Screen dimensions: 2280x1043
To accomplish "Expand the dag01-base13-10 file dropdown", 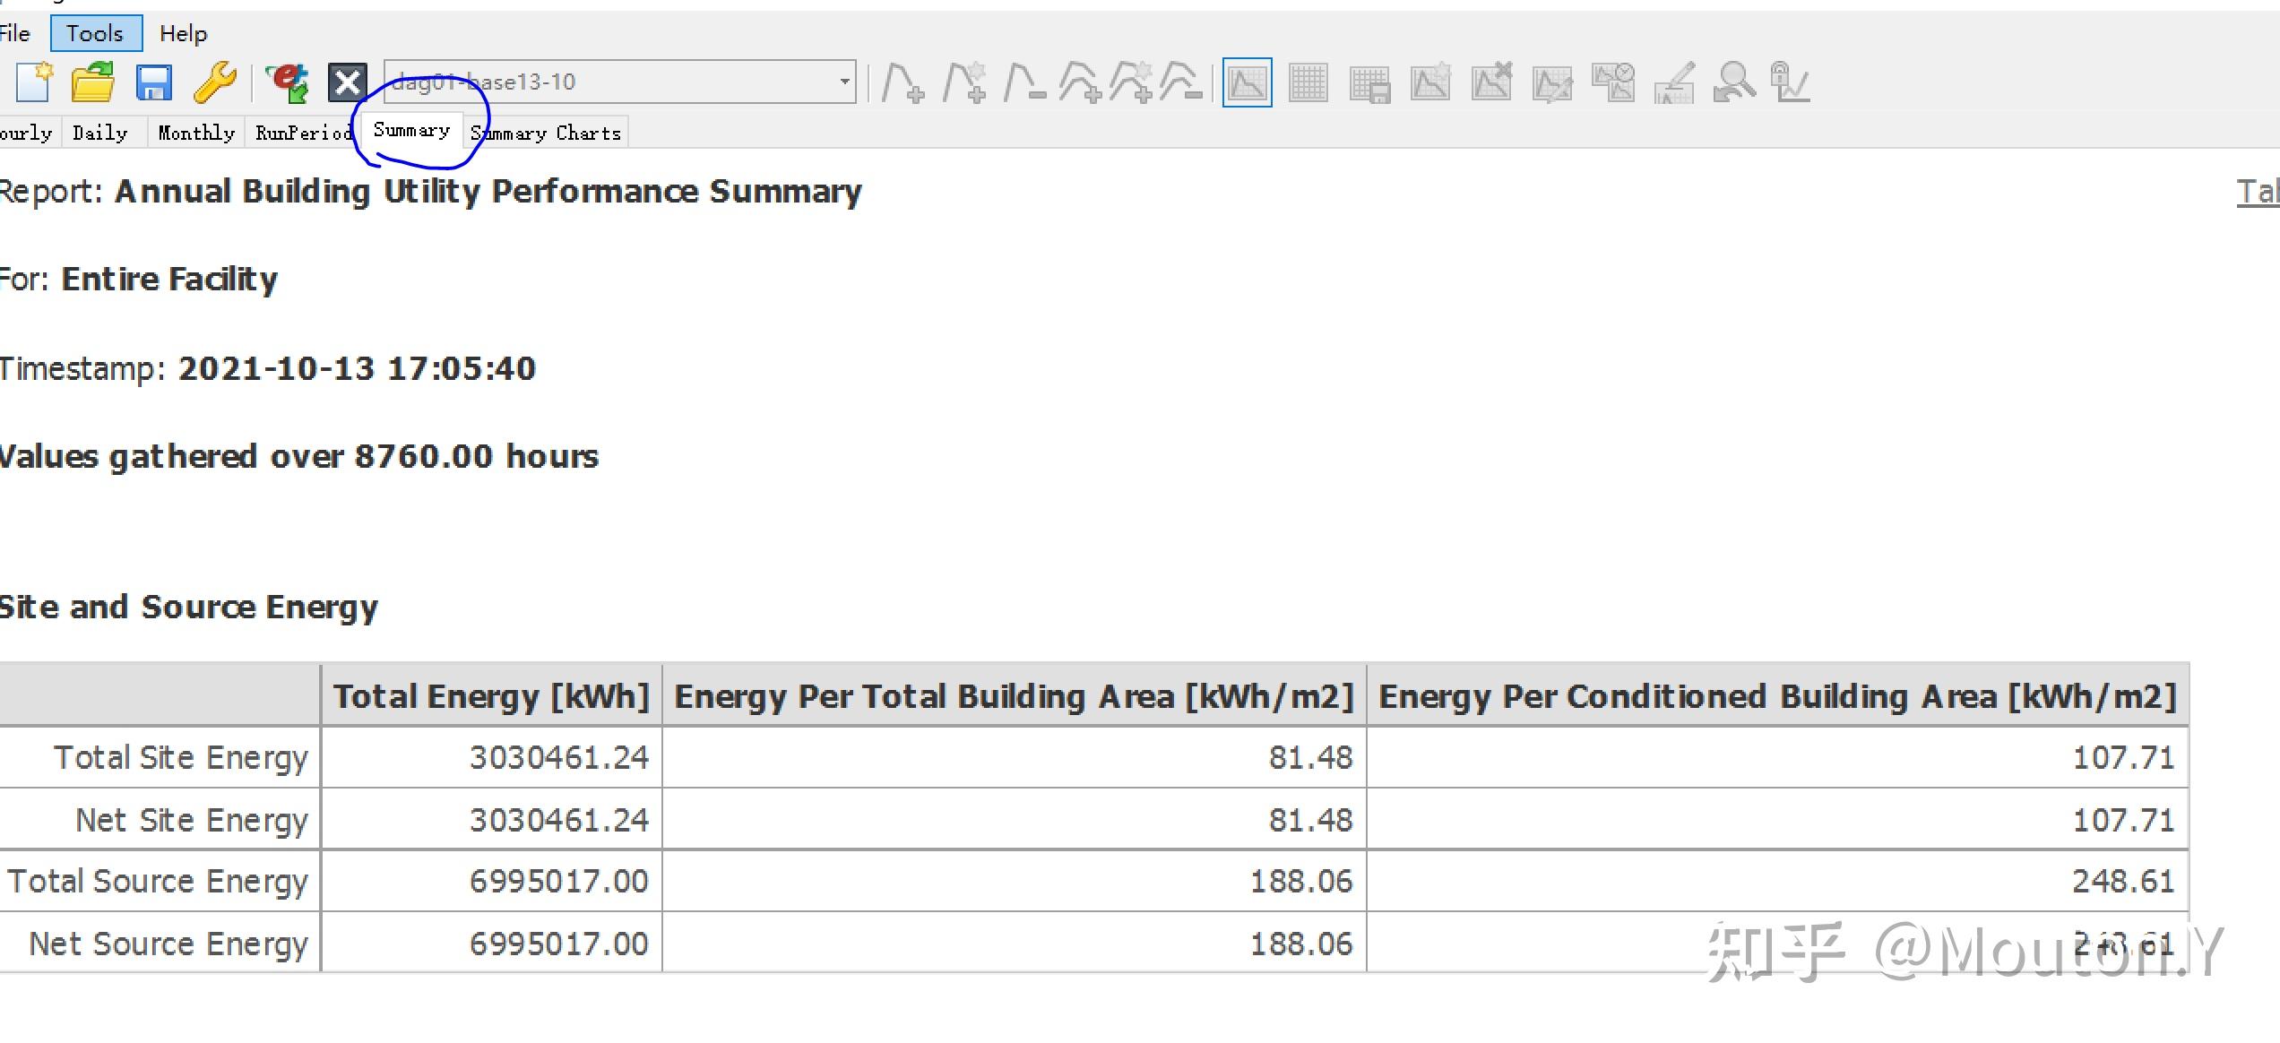I will point(844,82).
